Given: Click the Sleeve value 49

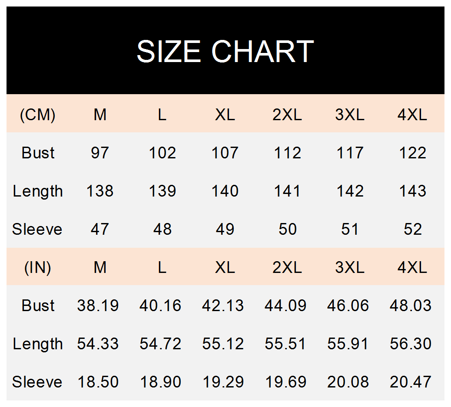Looking at the screenshot, I should (x=225, y=229).
